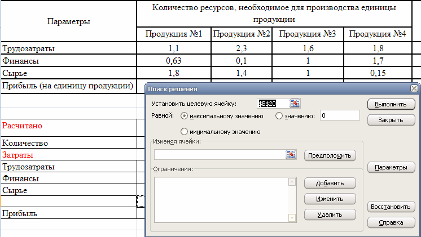Select the Трудозатраты label in the top table
The height and width of the screenshot is (237, 421).
pos(69,48)
